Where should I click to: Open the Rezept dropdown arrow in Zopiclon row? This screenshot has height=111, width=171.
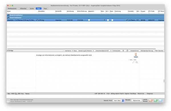coord(104,20)
